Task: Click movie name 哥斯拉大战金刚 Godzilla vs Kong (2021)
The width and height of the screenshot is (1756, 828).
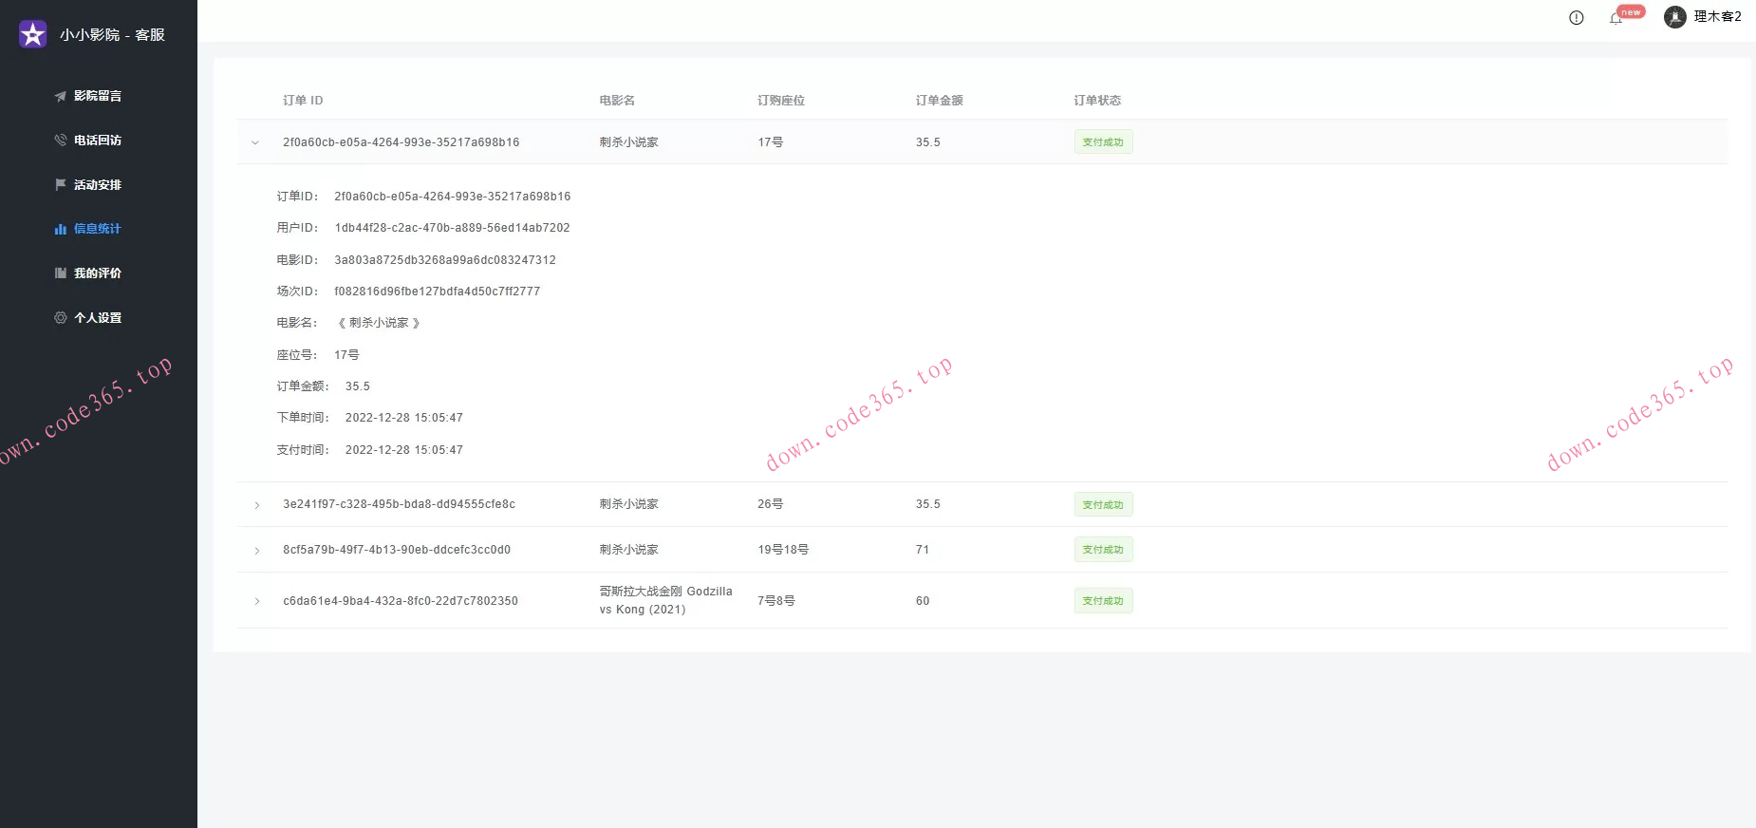Action: (665, 600)
